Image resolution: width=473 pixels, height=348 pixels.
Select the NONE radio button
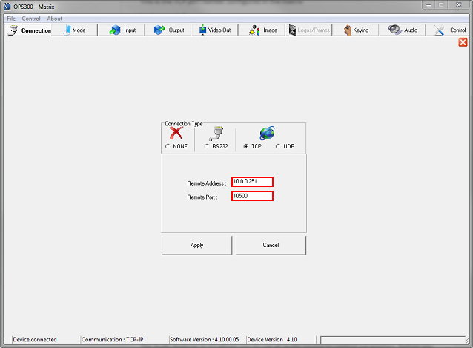pyautogui.click(x=168, y=147)
